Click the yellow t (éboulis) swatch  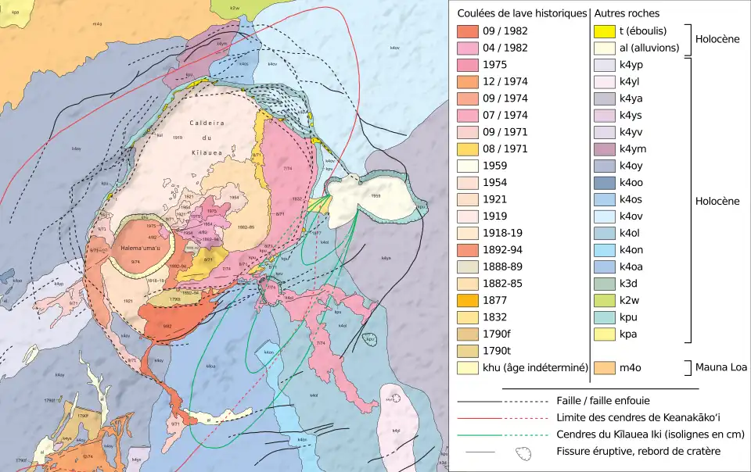point(602,32)
